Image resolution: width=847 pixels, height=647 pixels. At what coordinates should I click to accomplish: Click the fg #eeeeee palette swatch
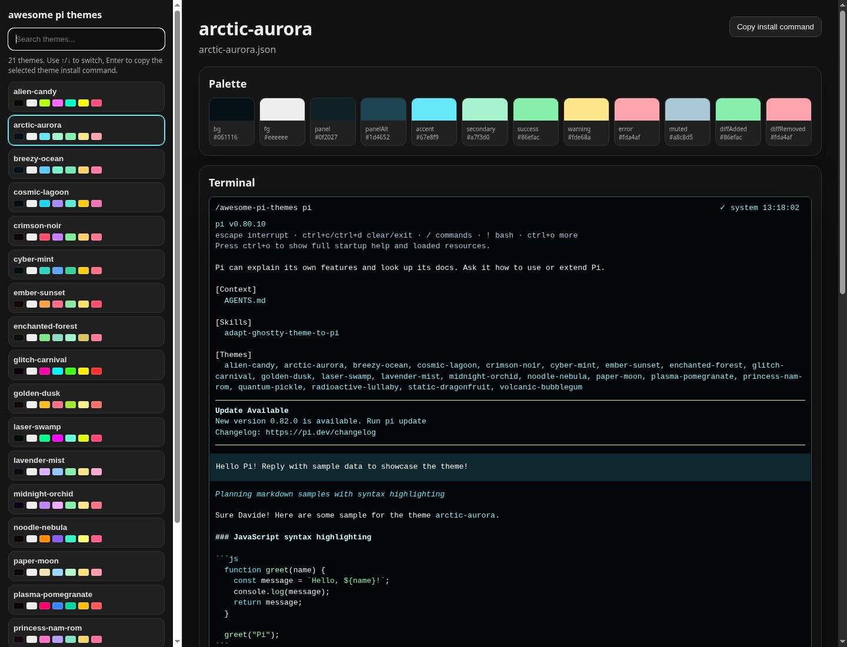[282, 121]
